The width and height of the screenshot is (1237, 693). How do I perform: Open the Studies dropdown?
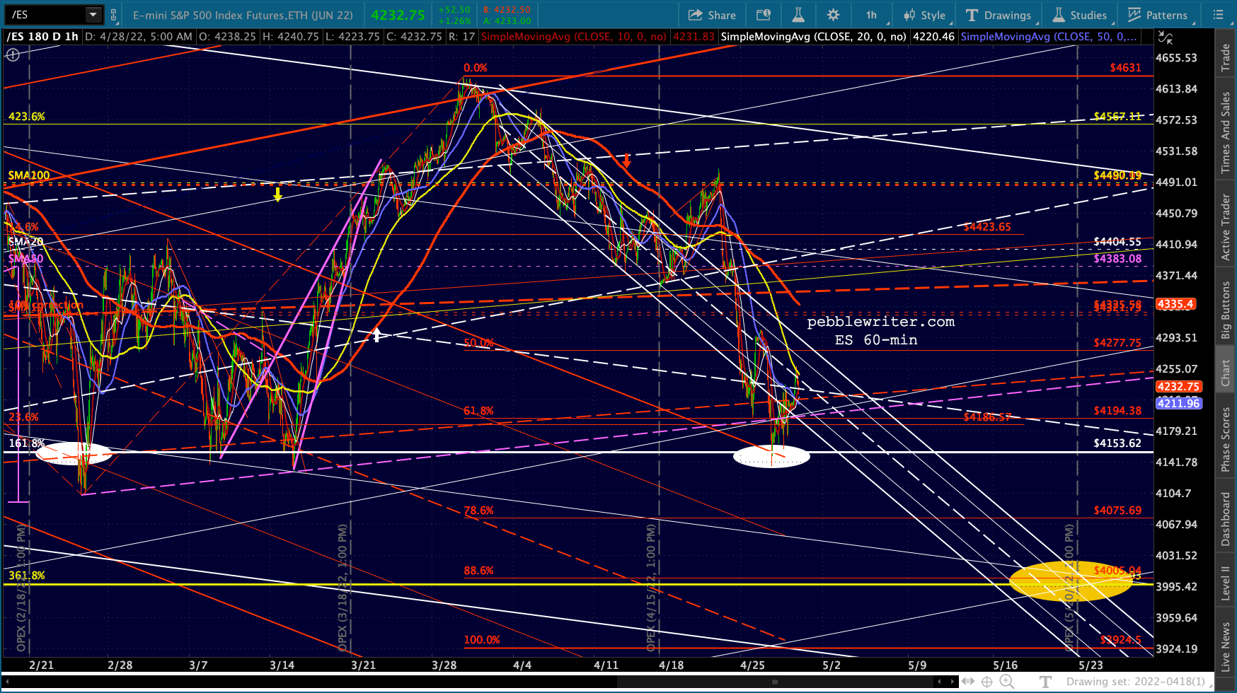1079,15
